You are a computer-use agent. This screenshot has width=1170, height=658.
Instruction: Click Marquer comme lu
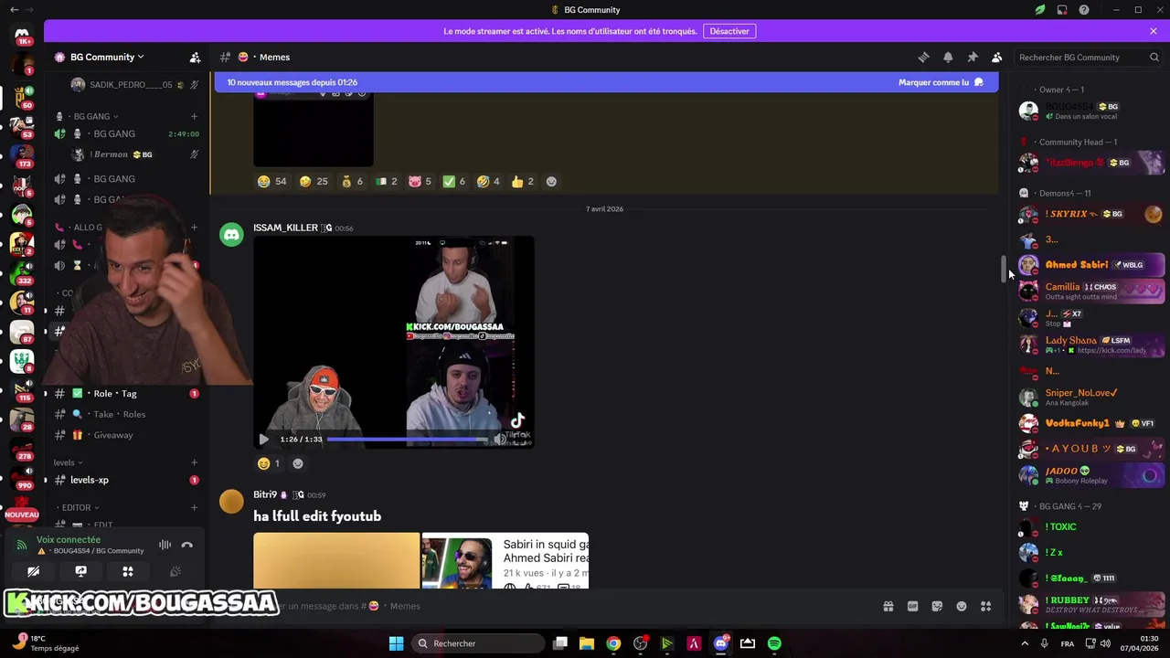pos(941,82)
